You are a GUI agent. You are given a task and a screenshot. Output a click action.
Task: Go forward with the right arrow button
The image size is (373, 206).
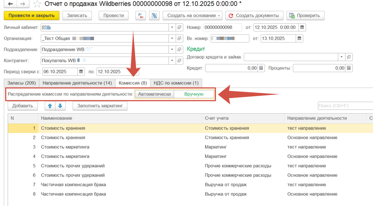(23, 4)
